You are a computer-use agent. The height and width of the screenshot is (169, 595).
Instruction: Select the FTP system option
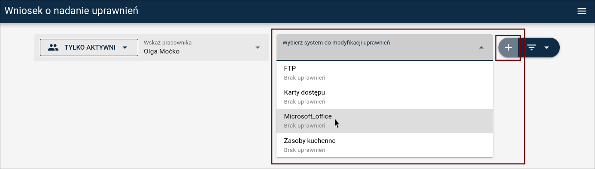(x=385, y=73)
